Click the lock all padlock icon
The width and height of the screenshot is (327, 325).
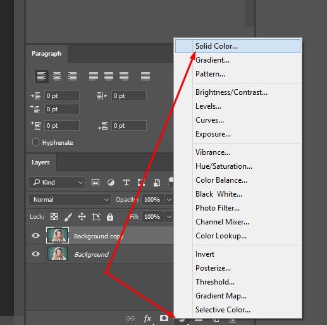pos(110,217)
